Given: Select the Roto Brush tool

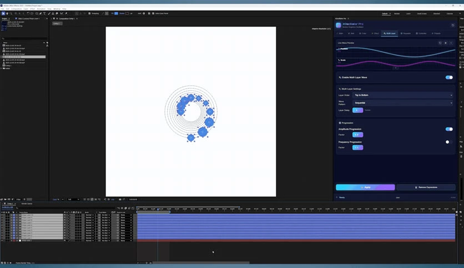Looking at the screenshot, I should coord(62,13).
